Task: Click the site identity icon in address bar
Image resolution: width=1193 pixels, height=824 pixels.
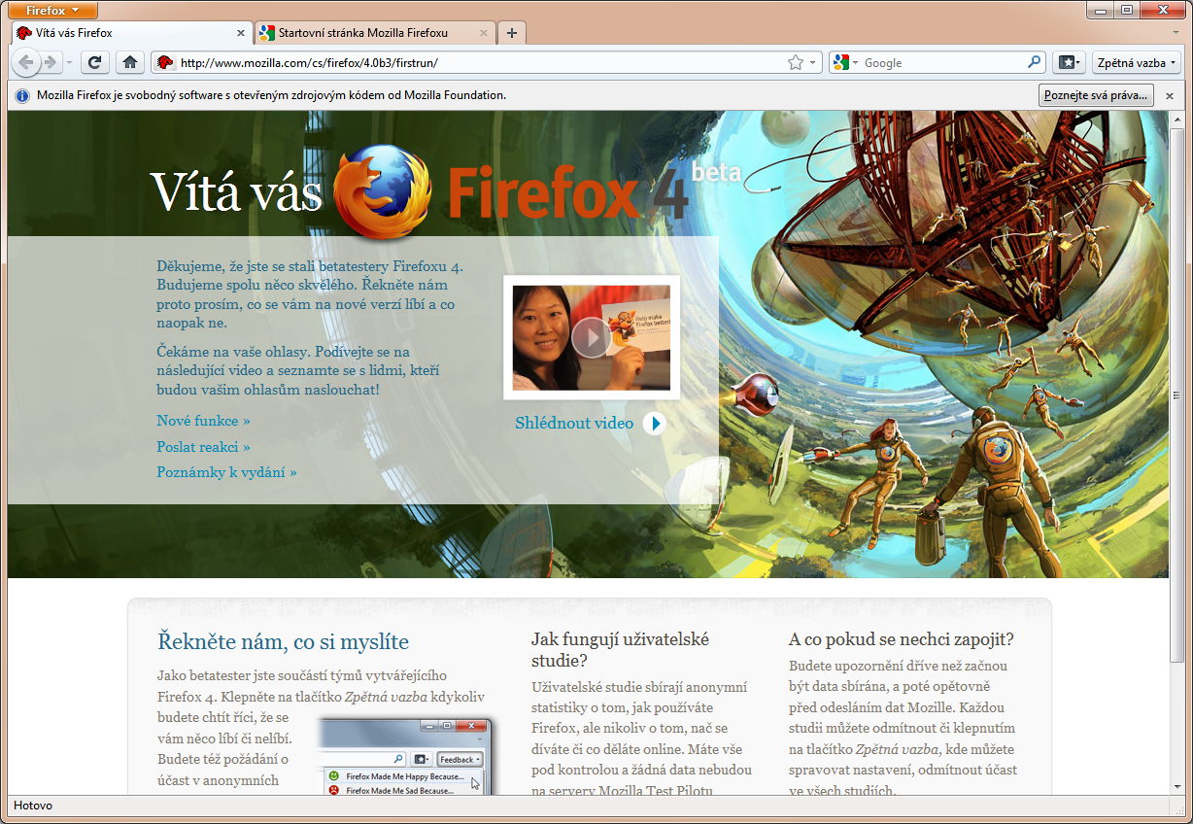Action: (165, 62)
